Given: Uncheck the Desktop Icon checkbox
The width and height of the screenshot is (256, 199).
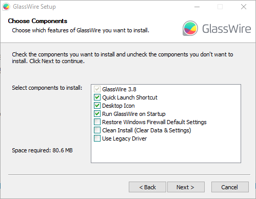Looking at the screenshot, I should click(97, 106).
